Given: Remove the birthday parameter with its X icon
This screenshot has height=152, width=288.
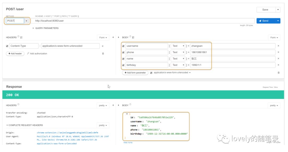Looking at the screenshot, I should tap(278, 65).
